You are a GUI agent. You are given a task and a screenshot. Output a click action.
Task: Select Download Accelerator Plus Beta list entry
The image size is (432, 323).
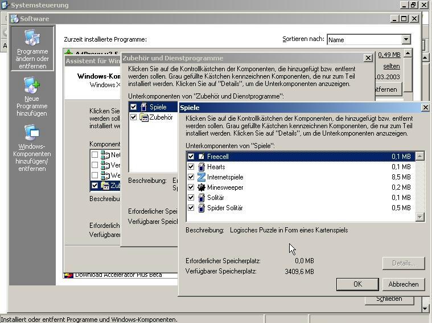pyautogui.click(x=118, y=275)
